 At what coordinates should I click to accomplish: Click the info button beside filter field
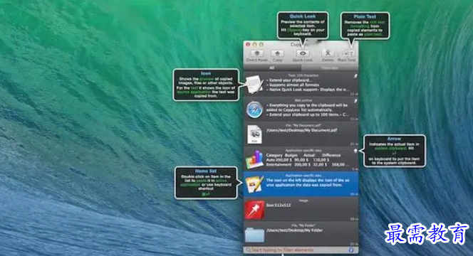[350, 250]
